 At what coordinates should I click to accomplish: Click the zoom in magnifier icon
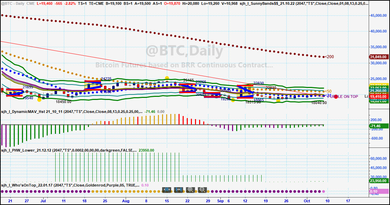click(x=191, y=190)
